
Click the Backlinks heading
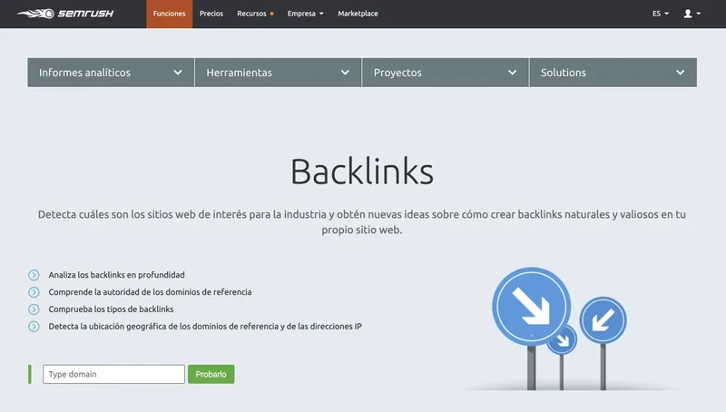(362, 172)
